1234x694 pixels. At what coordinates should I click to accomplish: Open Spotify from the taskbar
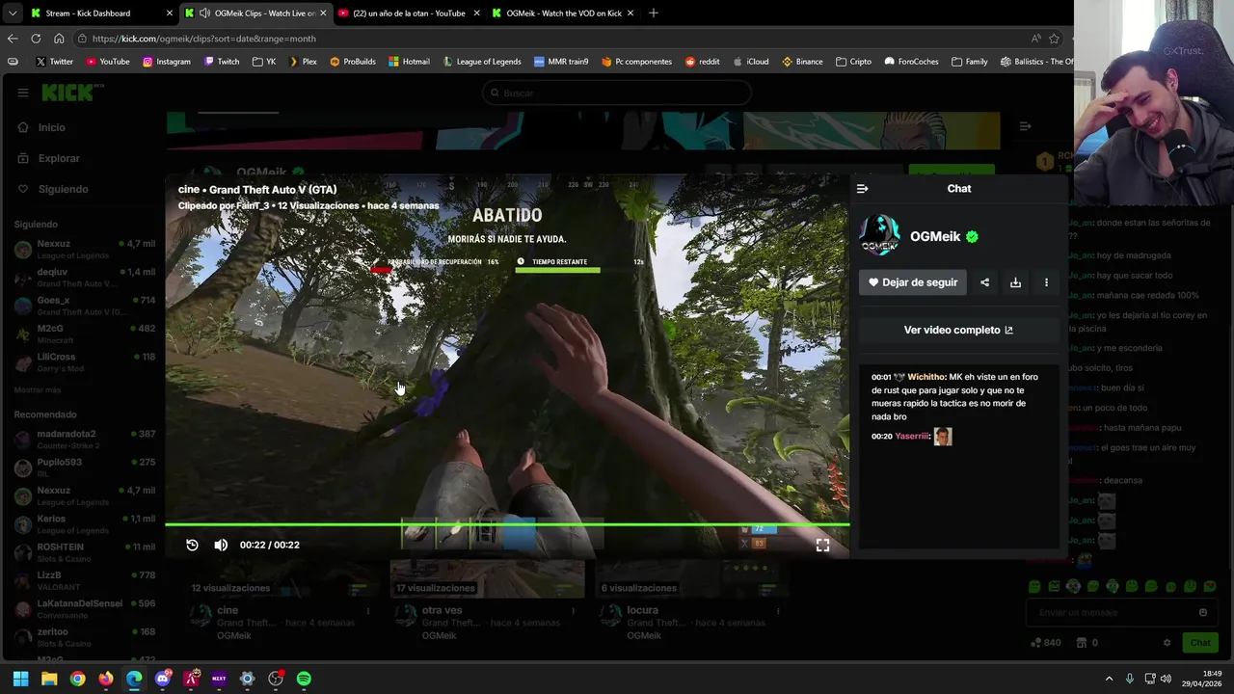point(304,679)
